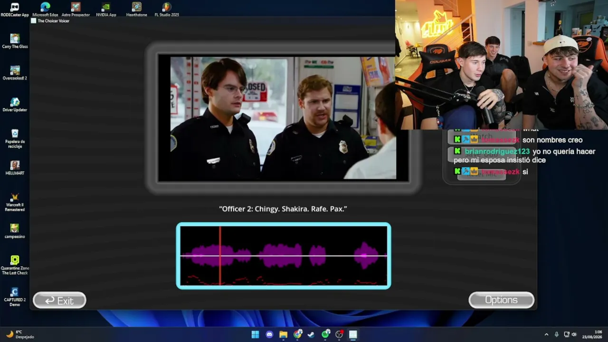Open the Windows Start menu
The width and height of the screenshot is (608, 342).
coord(255,334)
